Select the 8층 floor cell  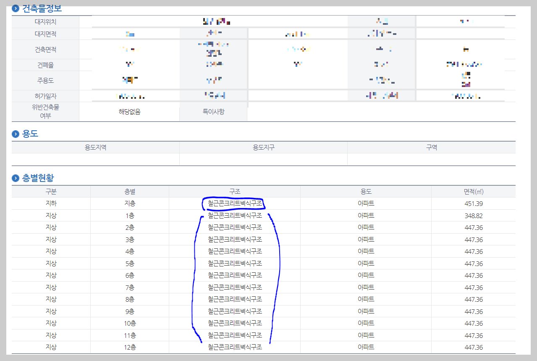click(x=130, y=299)
